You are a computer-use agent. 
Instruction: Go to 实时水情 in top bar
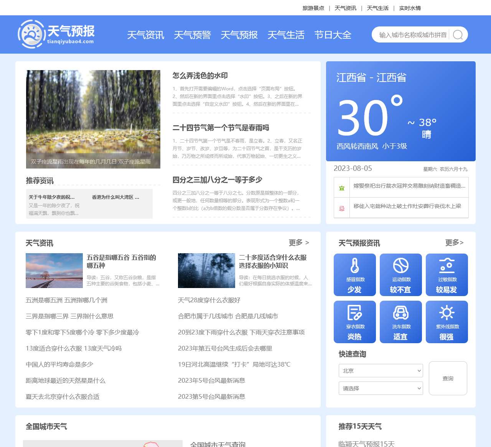coord(410,8)
